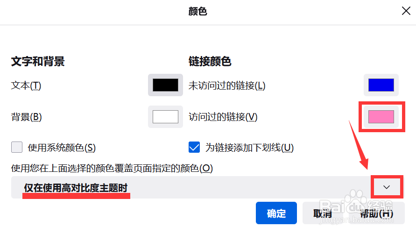Screen dimensions: 416x234
Task: Click the 未访问过的链接(L) label
Action: click(x=227, y=85)
